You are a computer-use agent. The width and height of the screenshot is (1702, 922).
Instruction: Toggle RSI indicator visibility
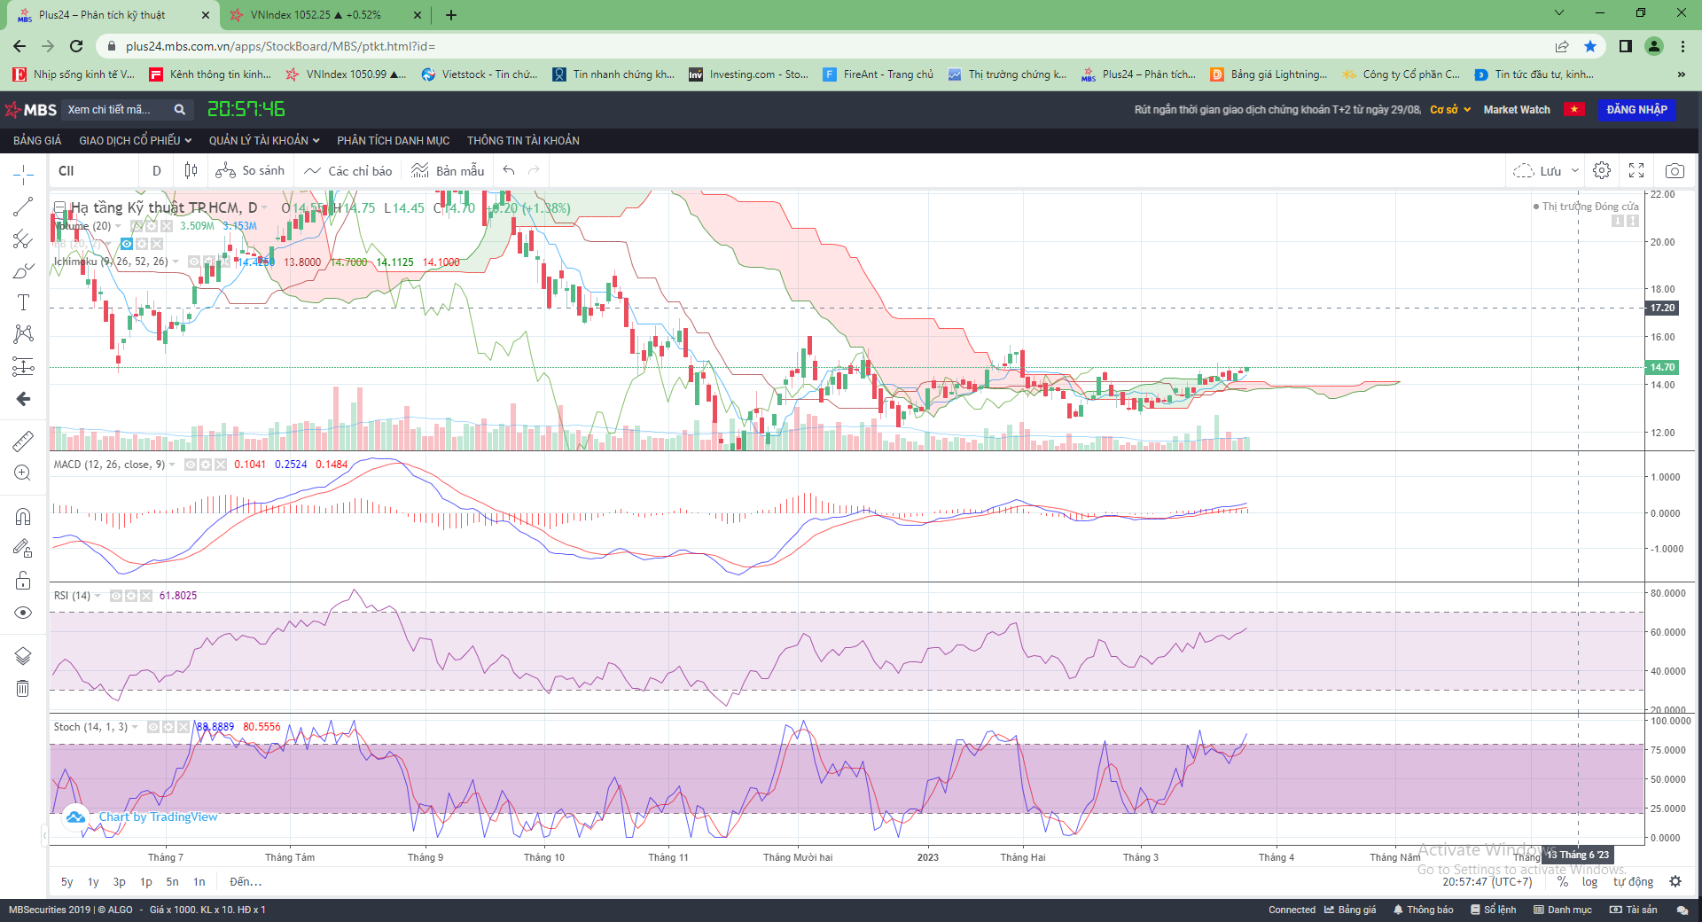point(116,596)
